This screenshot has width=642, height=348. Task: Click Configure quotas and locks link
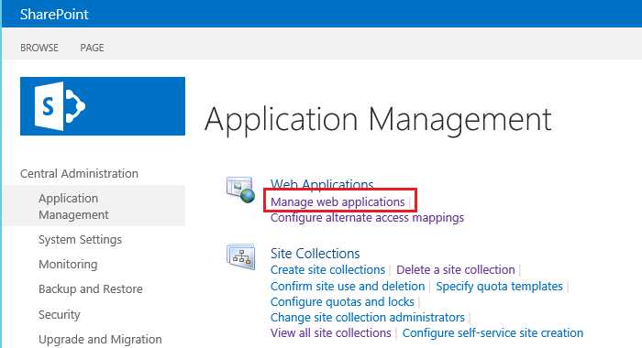tap(342, 302)
